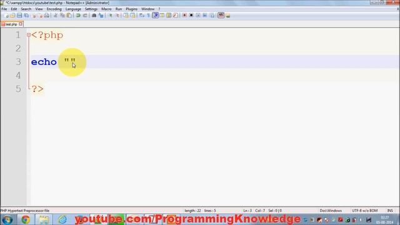
Task: Open Find with the binoculars icon
Action: 94,16
